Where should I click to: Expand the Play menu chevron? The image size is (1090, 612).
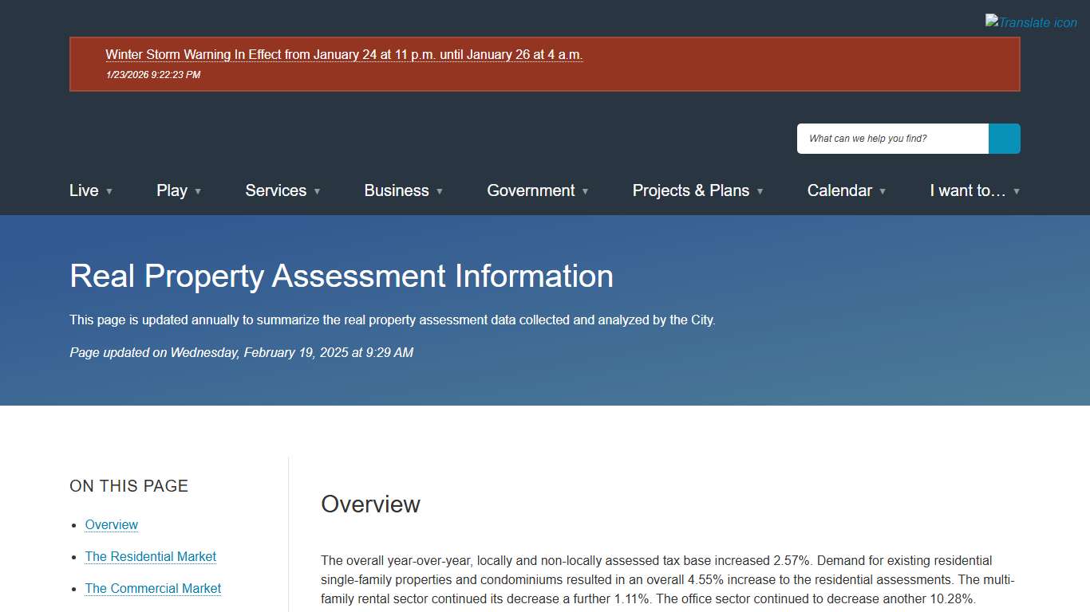pyautogui.click(x=199, y=191)
